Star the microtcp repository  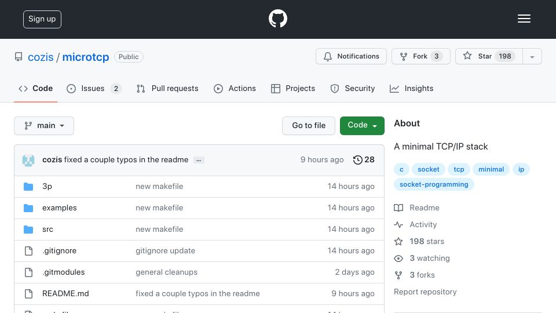coord(489,56)
